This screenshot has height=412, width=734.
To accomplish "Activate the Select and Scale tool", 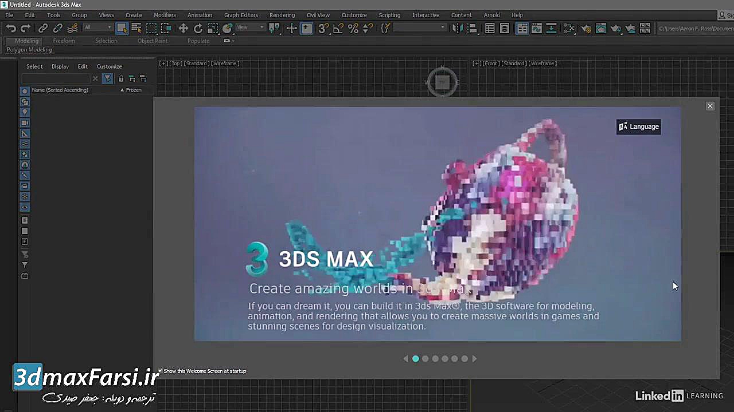I will click(x=213, y=28).
